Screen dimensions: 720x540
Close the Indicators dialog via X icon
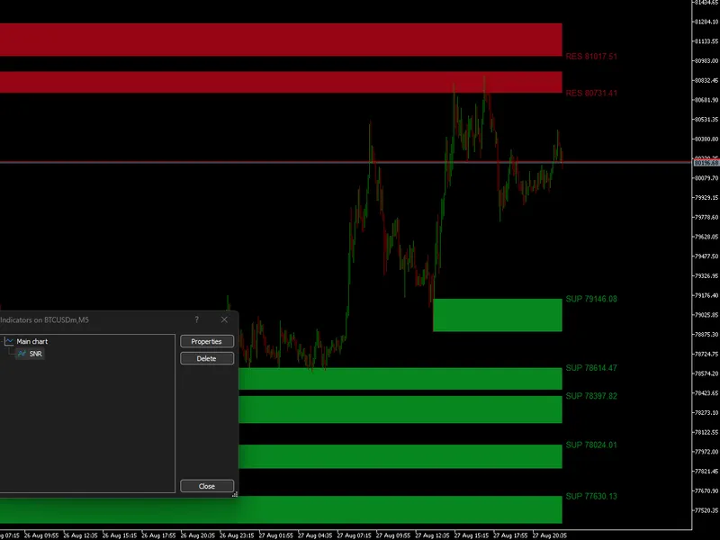click(x=224, y=319)
